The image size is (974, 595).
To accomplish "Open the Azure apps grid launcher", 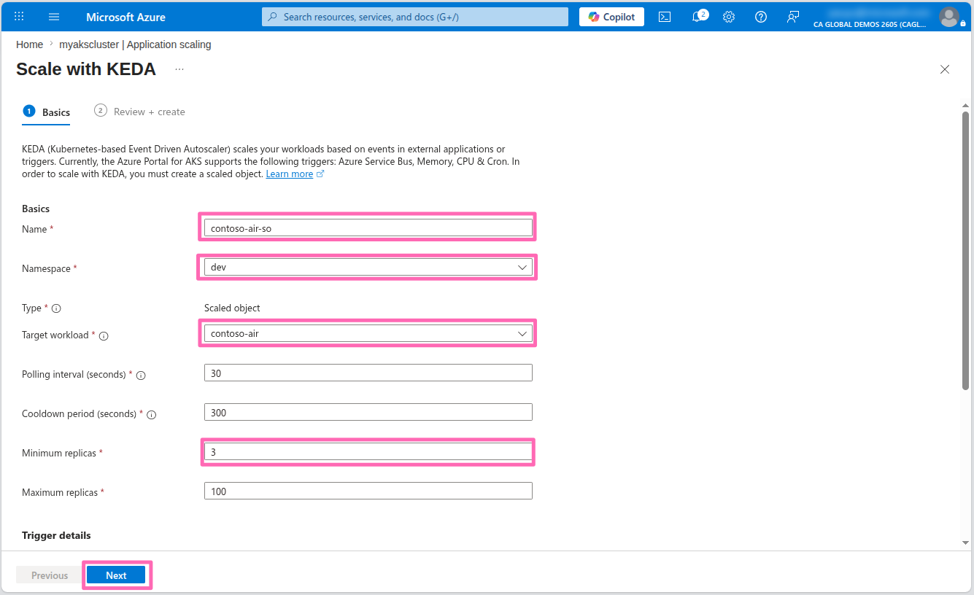I will coord(20,17).
